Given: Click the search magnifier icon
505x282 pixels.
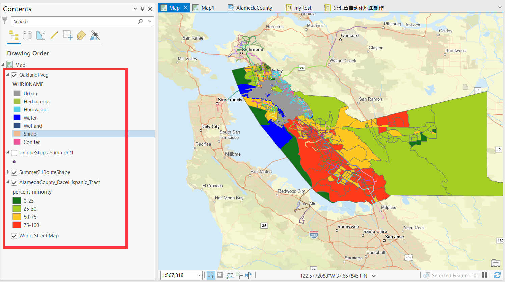Looking at the screenshot, I should pos(140,21).
